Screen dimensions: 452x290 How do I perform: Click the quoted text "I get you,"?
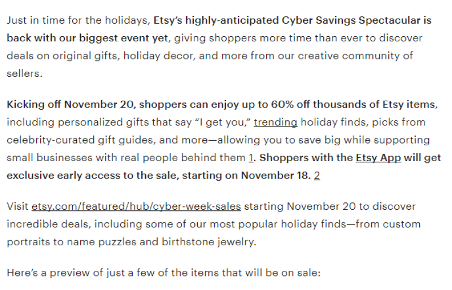(223, 122)
